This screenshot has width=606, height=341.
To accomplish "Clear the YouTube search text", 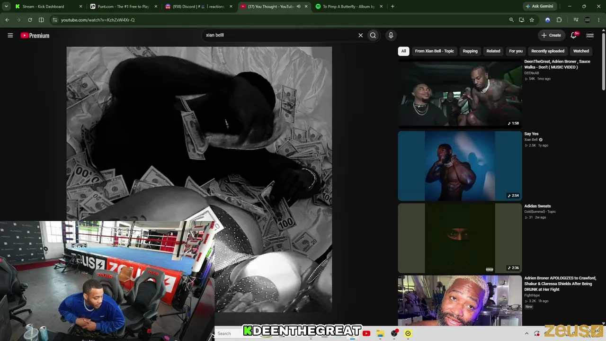I will (x=360, y=35).
